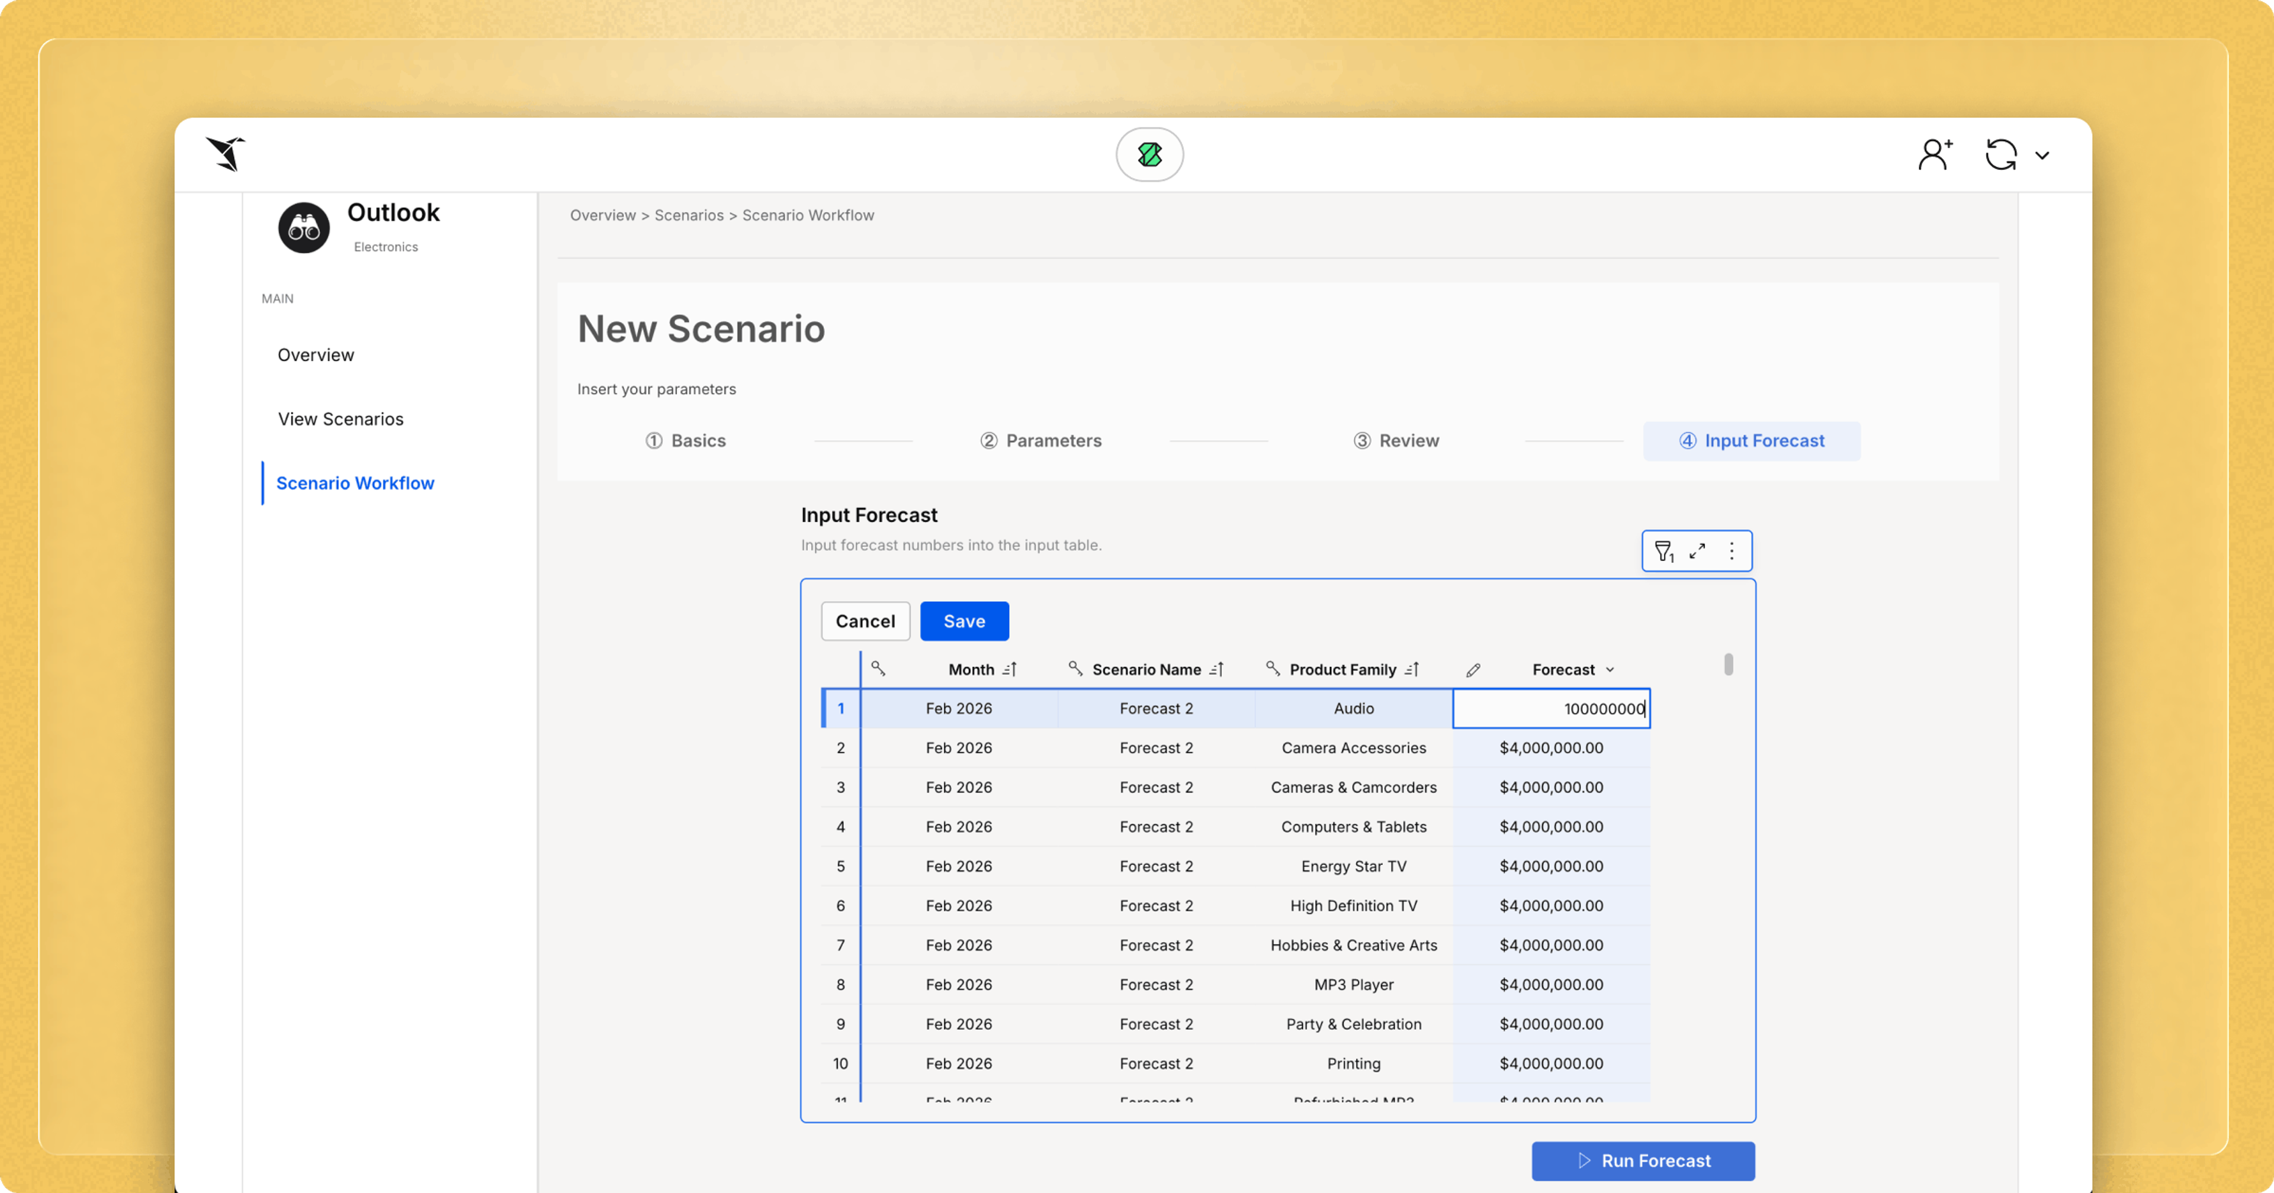Select row number 1 header
Screen dimensions: 2274x1193
(x=840, y=708)
